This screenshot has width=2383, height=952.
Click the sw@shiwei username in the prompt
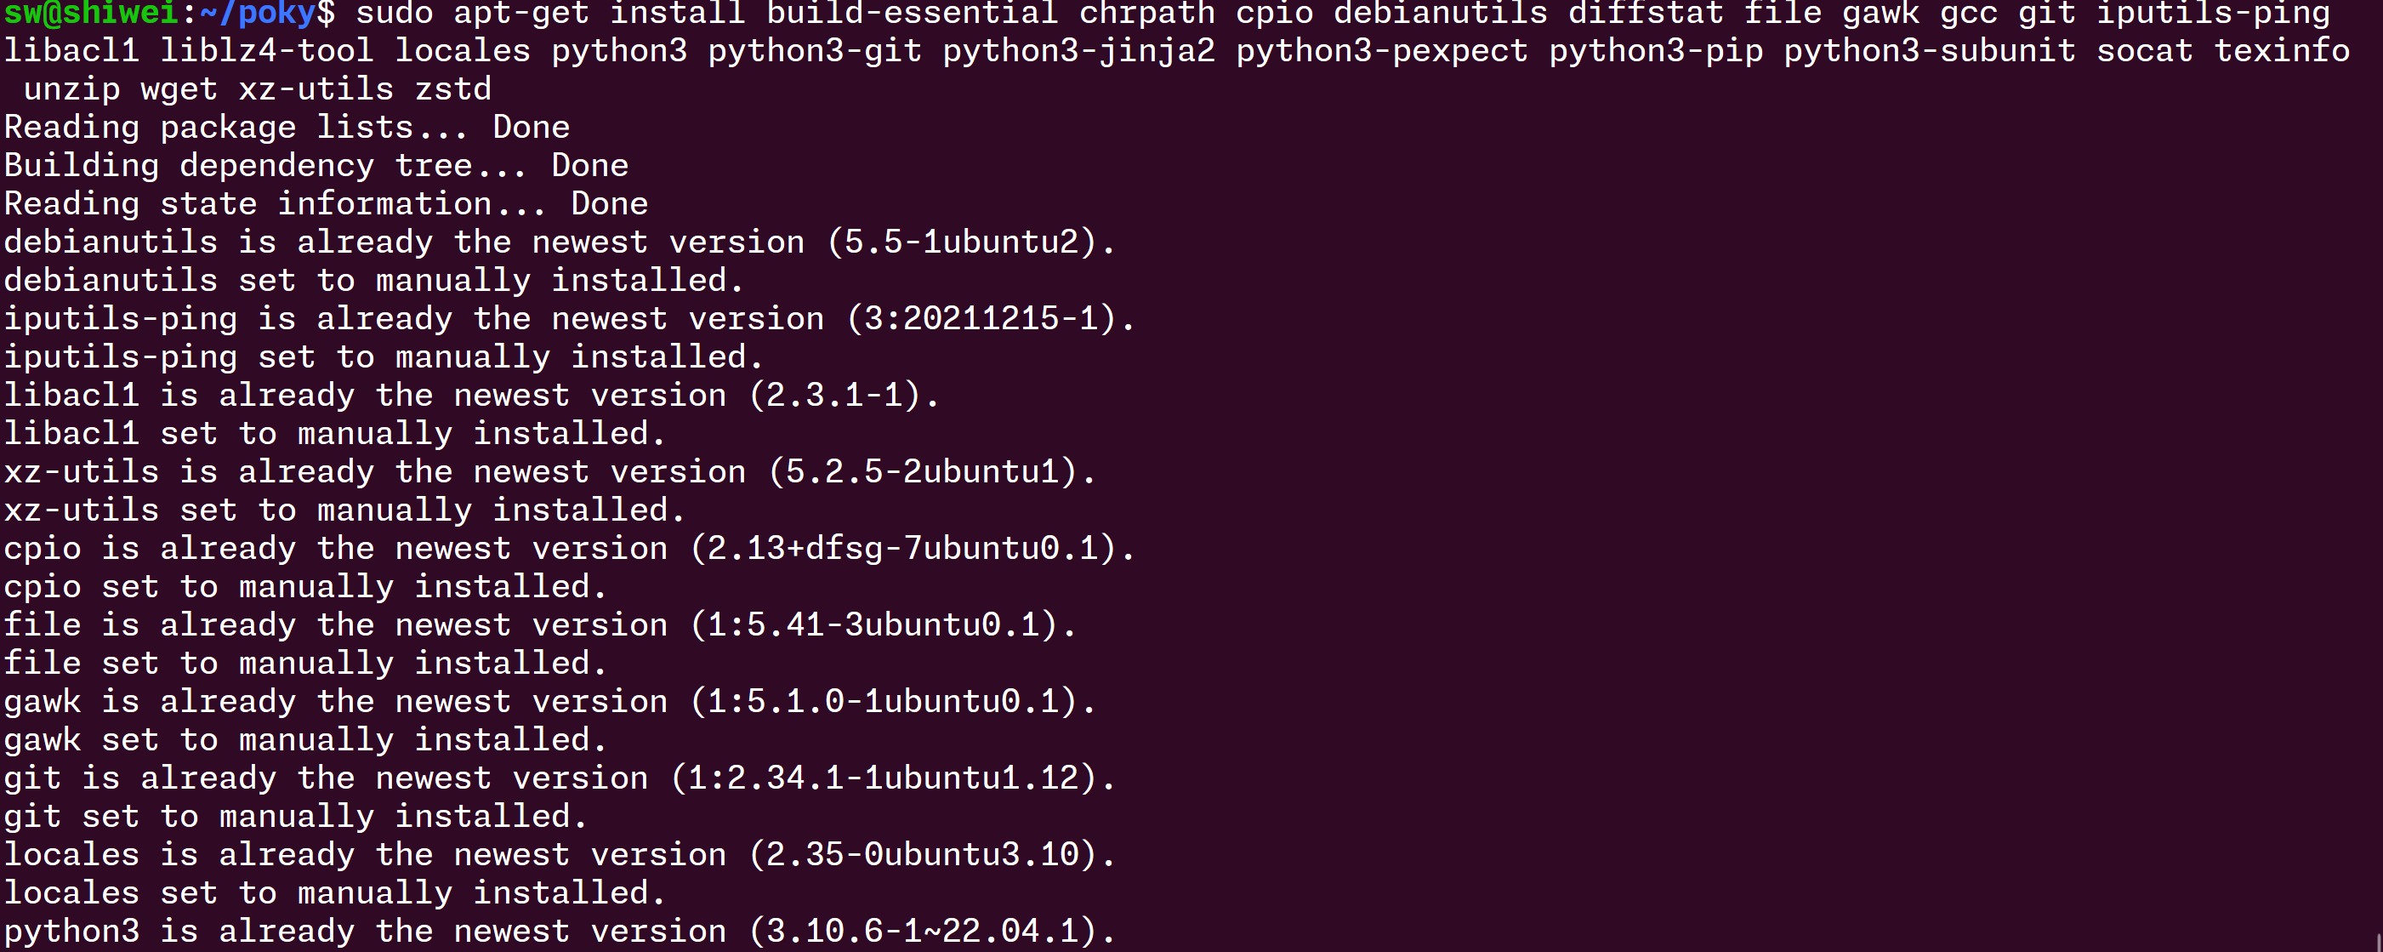[x=91, y=12]
